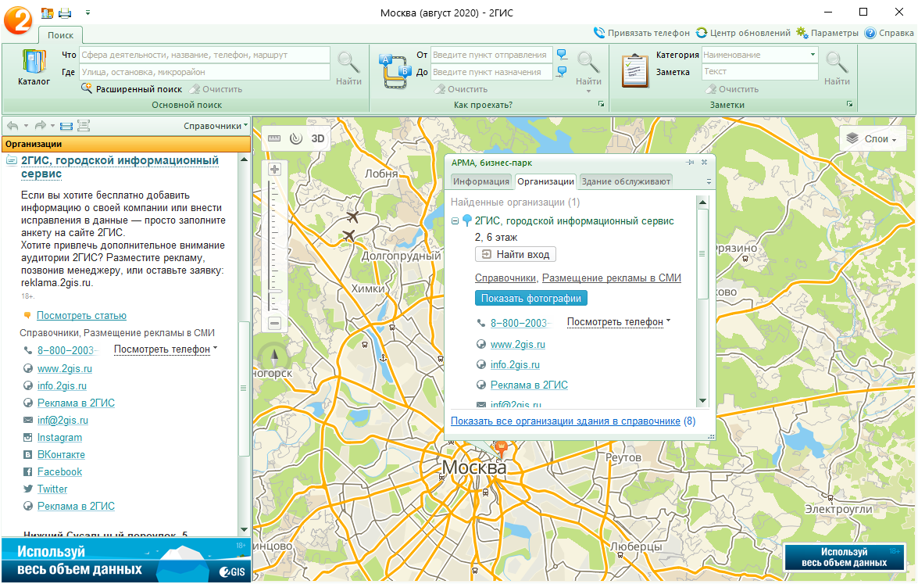
Task: Open the Слои layers dropdown
Action: pyautogui.click(x=873, y=139)
